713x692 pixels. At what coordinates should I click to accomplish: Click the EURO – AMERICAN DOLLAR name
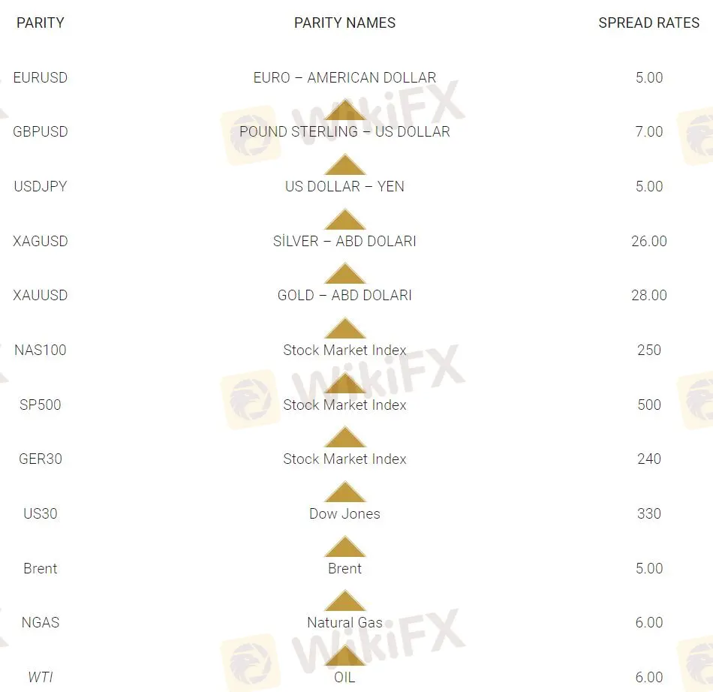pos(344,77)
